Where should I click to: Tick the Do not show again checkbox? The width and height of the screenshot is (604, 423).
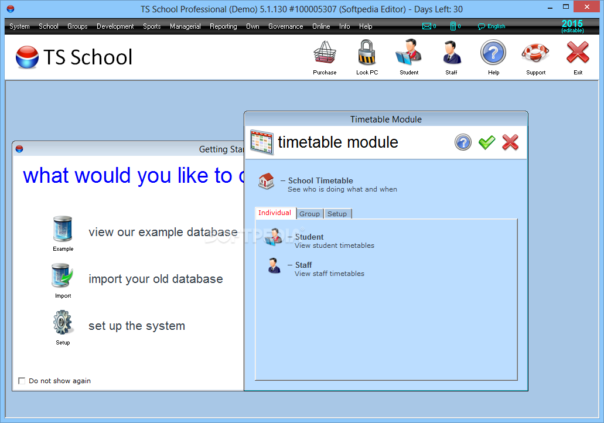tap(22, 381)
